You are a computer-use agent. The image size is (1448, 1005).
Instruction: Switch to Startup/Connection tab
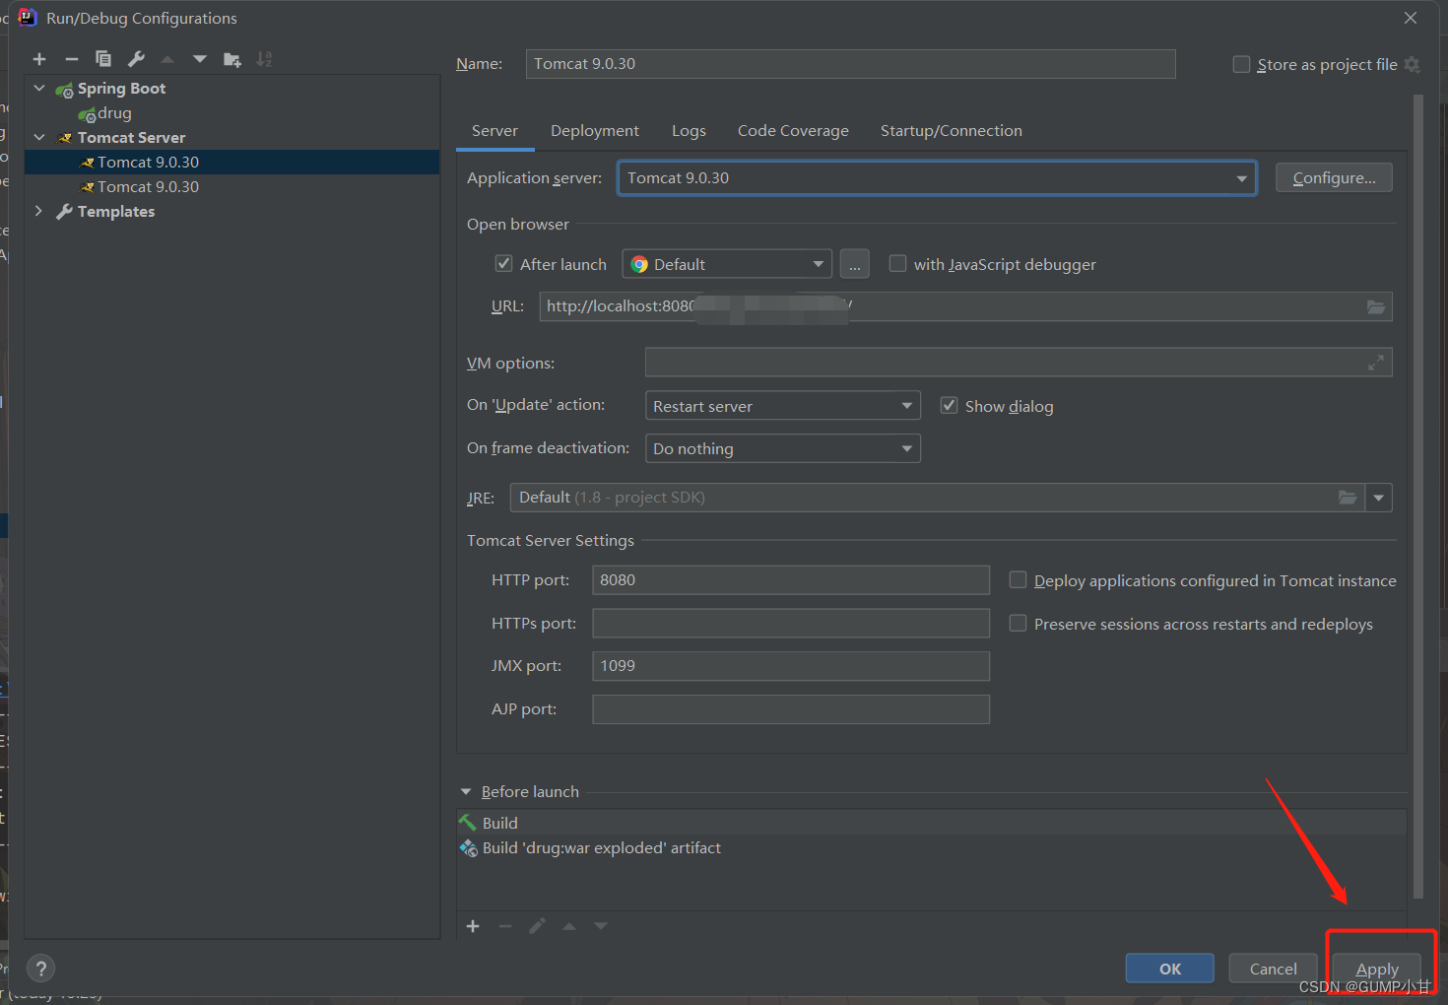pyautogui.click(x=952, y=131)
